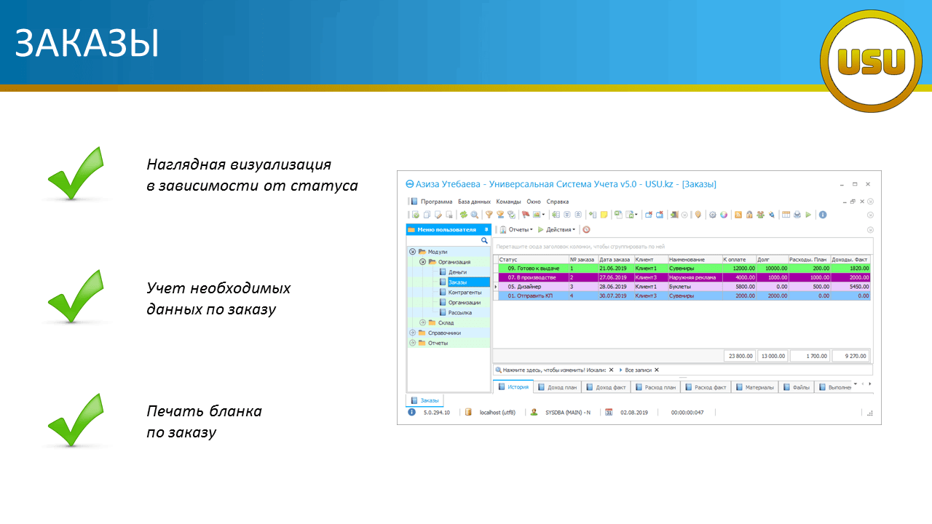Screen dimensions: 932x524
Task: Click the blue info circle toolbar icon
Action: click(x=823, y=215)
